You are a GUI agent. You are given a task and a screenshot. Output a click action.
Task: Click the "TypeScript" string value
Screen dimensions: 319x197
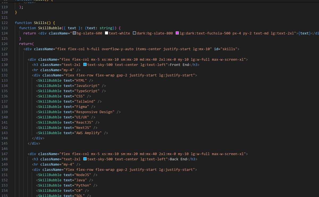coord(87,91)
